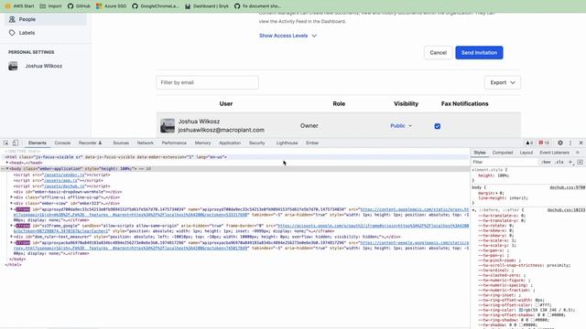Switch to the Recorder tab
This screenshot has height=329, width=586.
click(90, 143)
